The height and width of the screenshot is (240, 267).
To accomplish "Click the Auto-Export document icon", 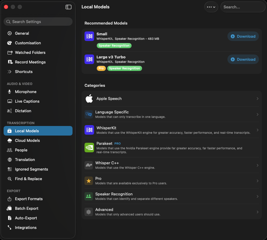I will tap(10, 218).
